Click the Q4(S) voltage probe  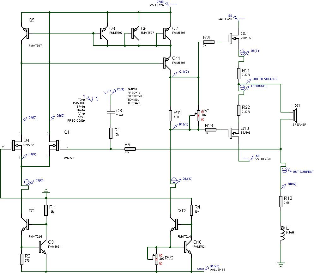pos(24,156)
